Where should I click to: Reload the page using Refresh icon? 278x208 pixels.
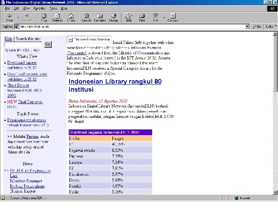click(x=58, y=18)
